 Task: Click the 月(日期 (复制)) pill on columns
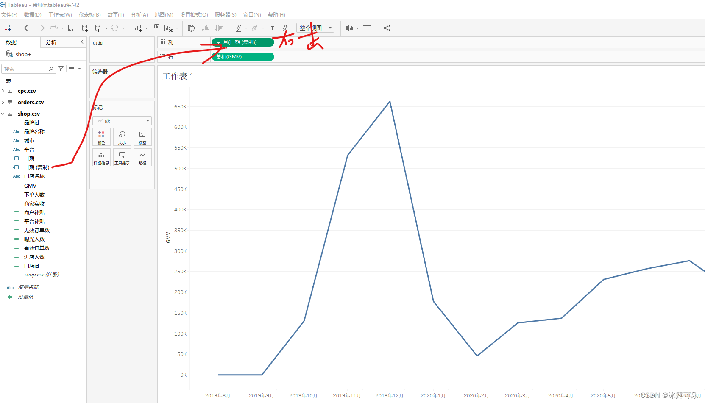tap(242, 42)
